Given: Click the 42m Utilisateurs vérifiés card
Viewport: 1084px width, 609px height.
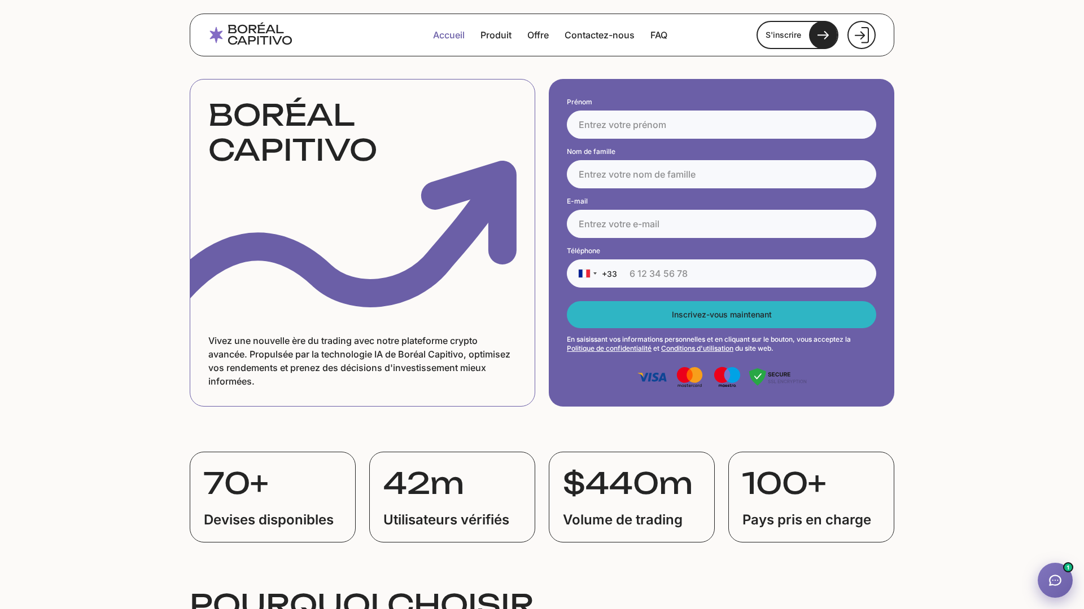Looking at the screenshot, I should 452,497.
